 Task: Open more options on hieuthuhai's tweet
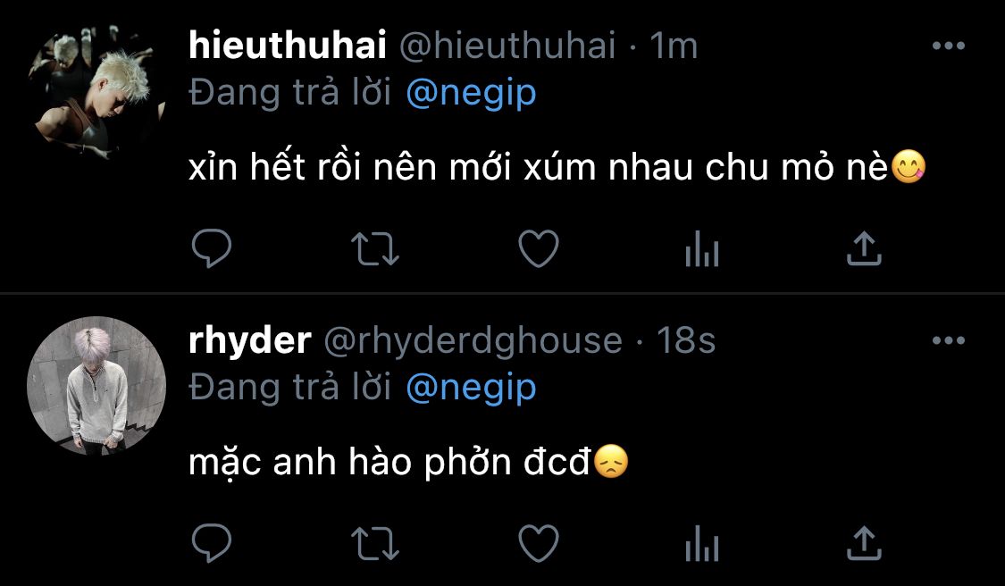tap(949, 46)
